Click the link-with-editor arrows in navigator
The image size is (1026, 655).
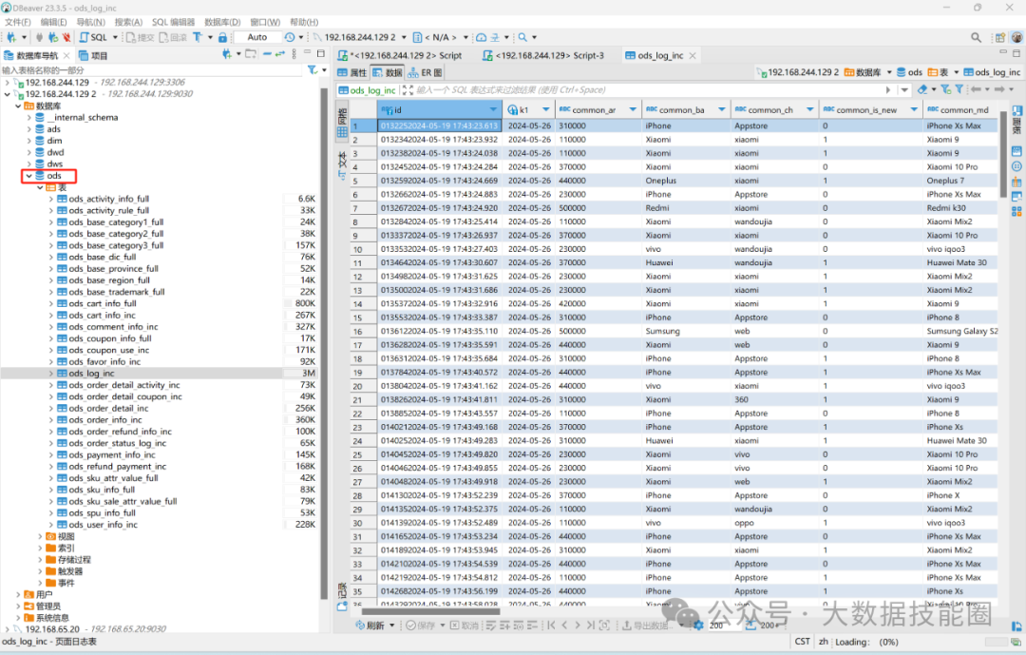tap(282, 55)
